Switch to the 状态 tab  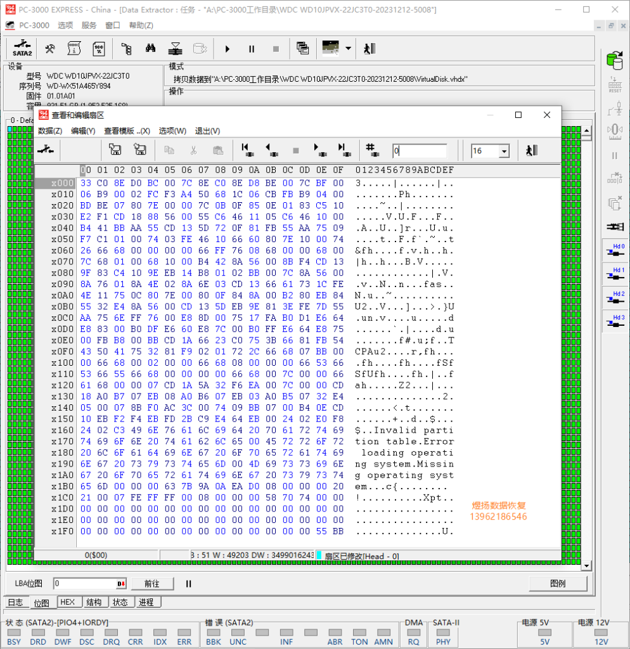[120, 602]
